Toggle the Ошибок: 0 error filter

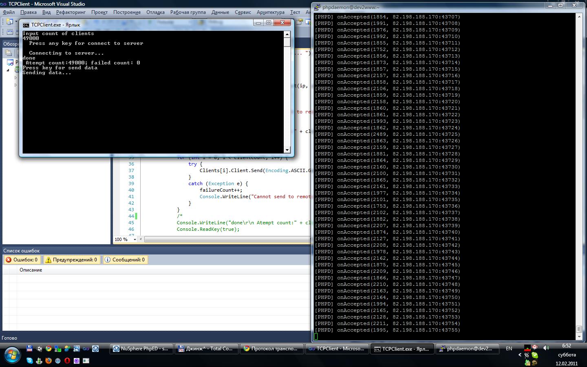pos(22,260)
